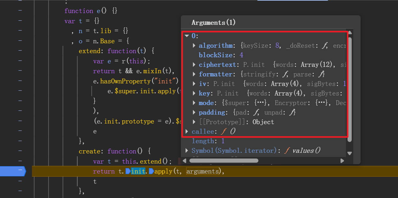Expand the ciphertext property
Screen dimensions: 398x198
194,65
